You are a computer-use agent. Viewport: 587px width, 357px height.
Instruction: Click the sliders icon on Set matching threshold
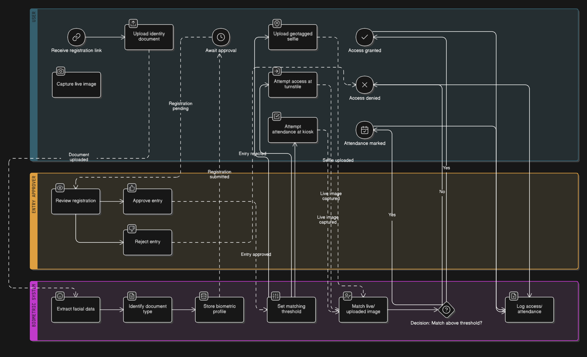[276, 296]
